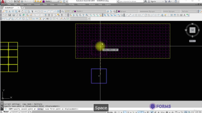Screen dimensions: 202x113
Task: Click the Print icon on standard toolbar
Action: [x=14, y=15]
